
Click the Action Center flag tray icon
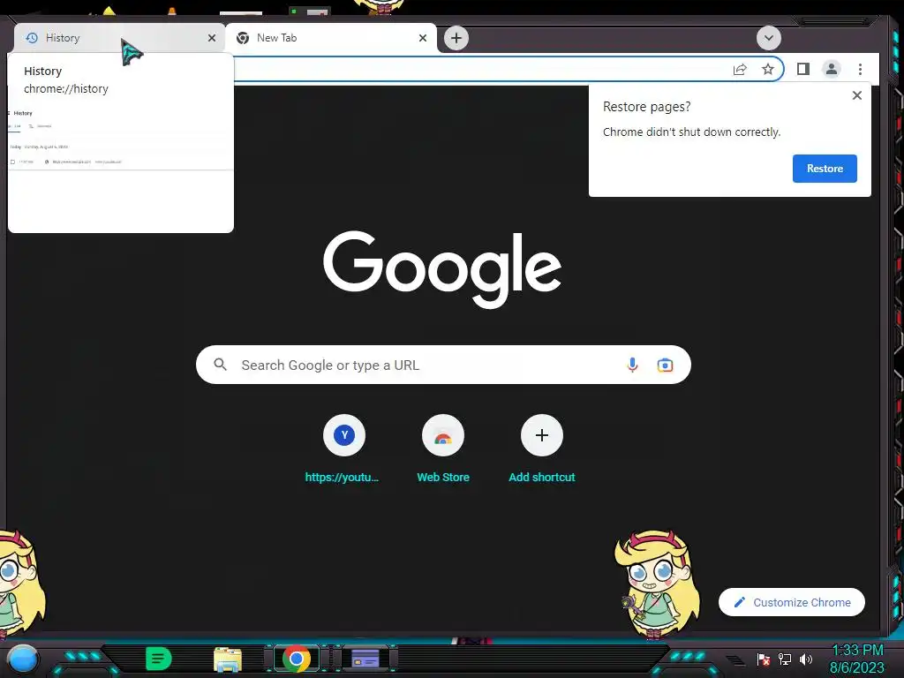click(764, 659)
